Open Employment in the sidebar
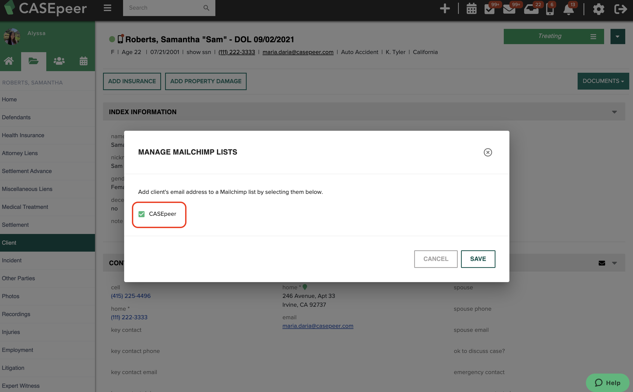 click(47, 350)
